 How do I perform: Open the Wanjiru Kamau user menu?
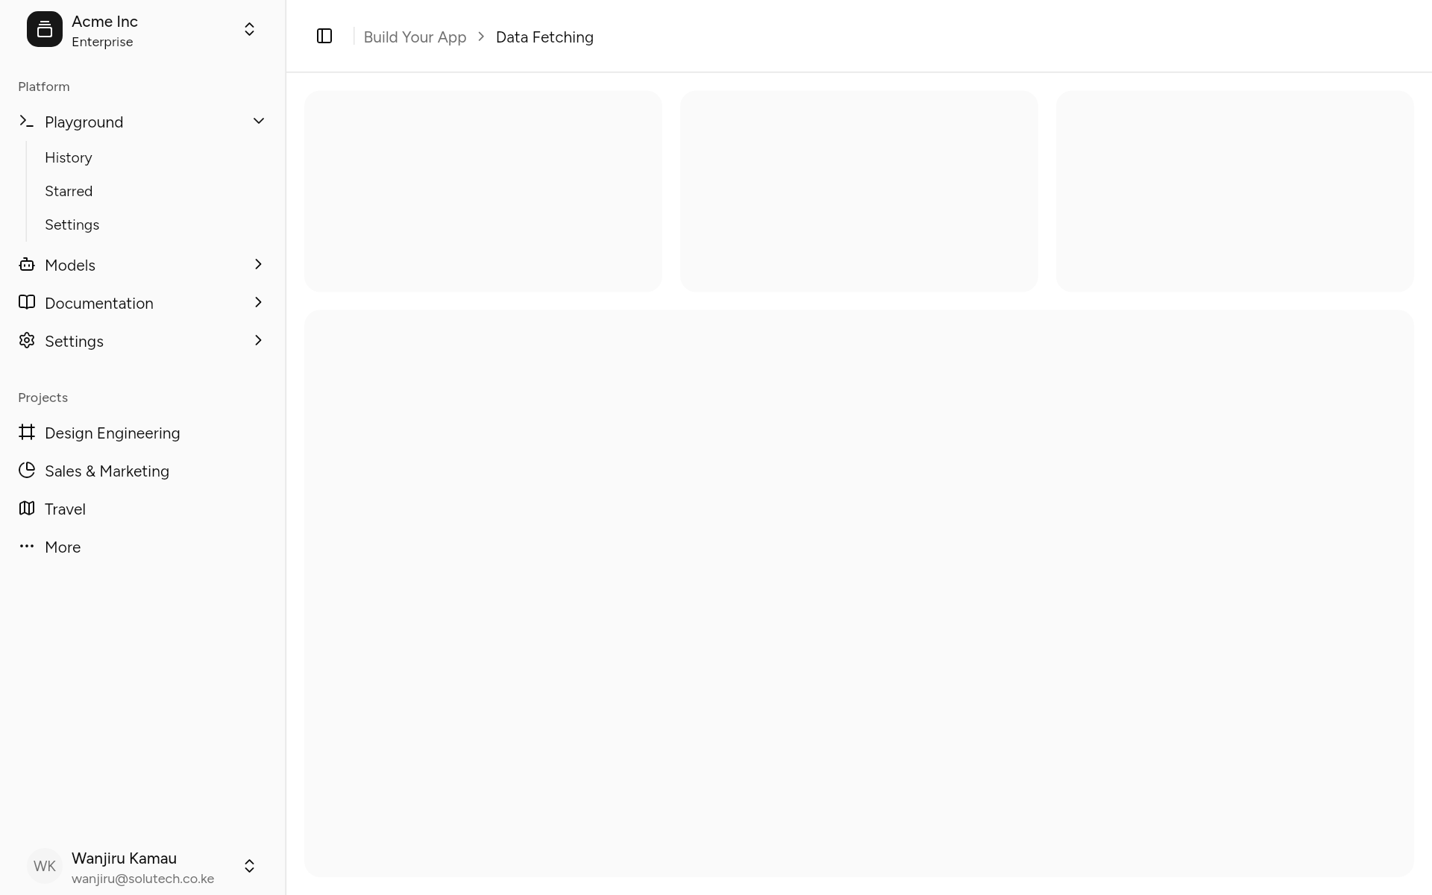point(142,867)
